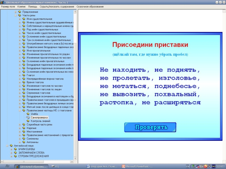Image resolution: width=226 pixels, height=169 pixels.
Task: Click the book icon beside Наречие
Action: [24, 128]
